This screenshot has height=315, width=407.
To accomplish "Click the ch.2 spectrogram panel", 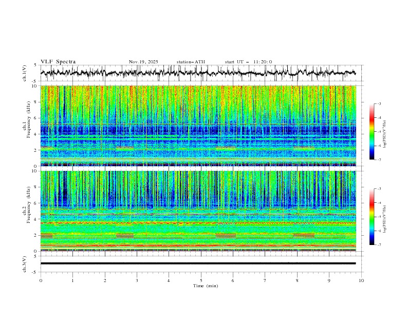I will tap(198, 211).
